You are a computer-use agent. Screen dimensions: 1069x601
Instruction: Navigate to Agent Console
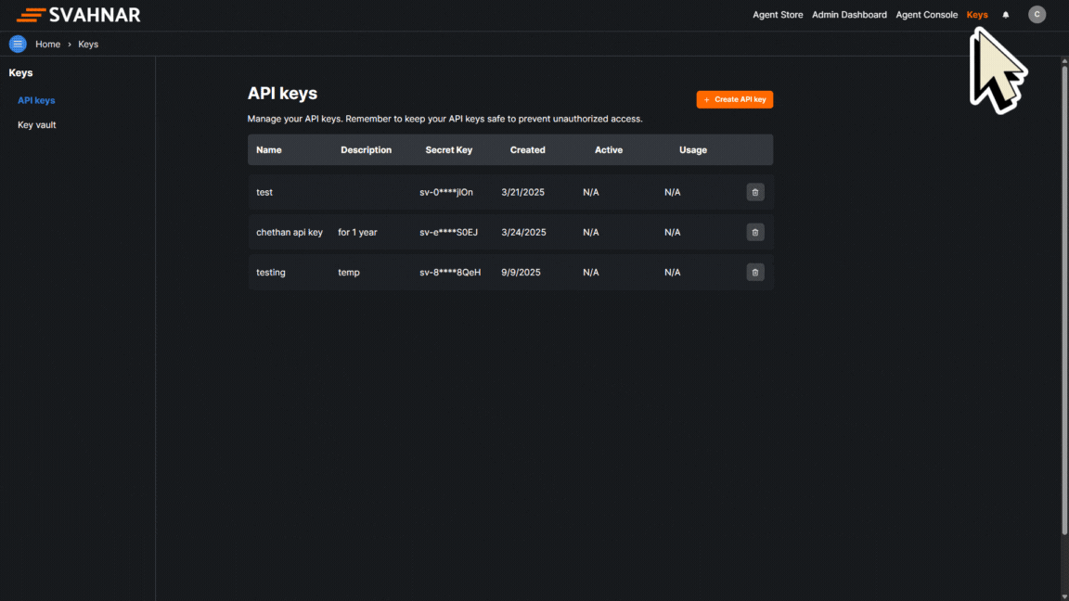(926, 15)
